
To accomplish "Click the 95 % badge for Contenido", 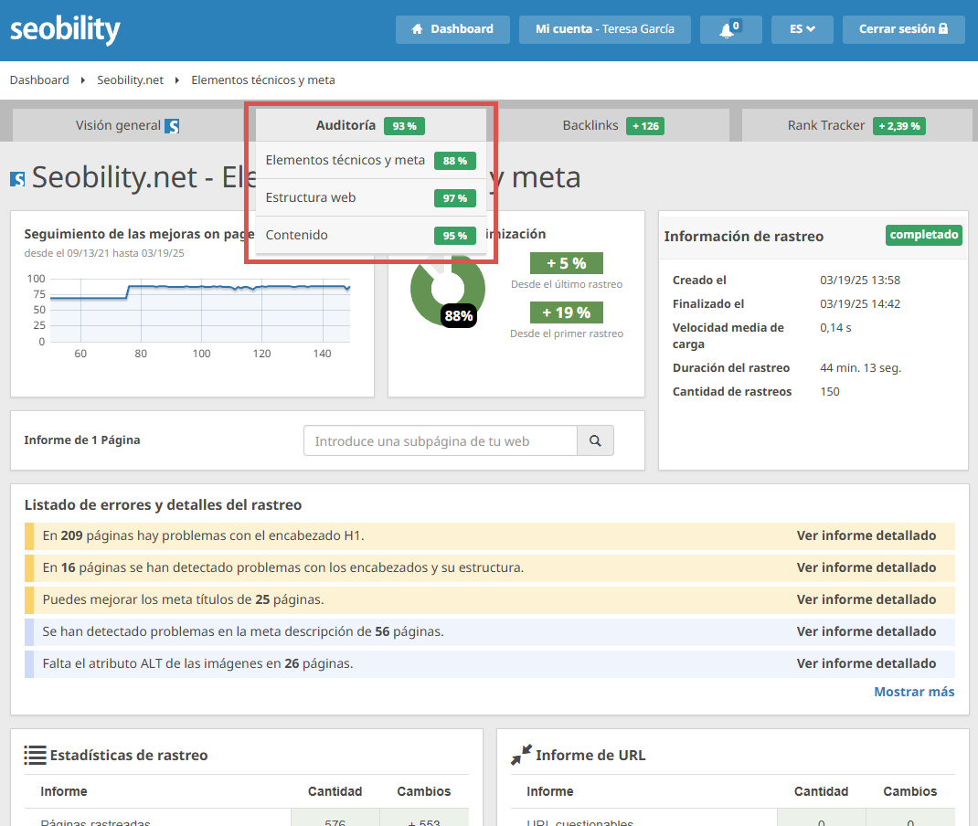I will (454, 236).
